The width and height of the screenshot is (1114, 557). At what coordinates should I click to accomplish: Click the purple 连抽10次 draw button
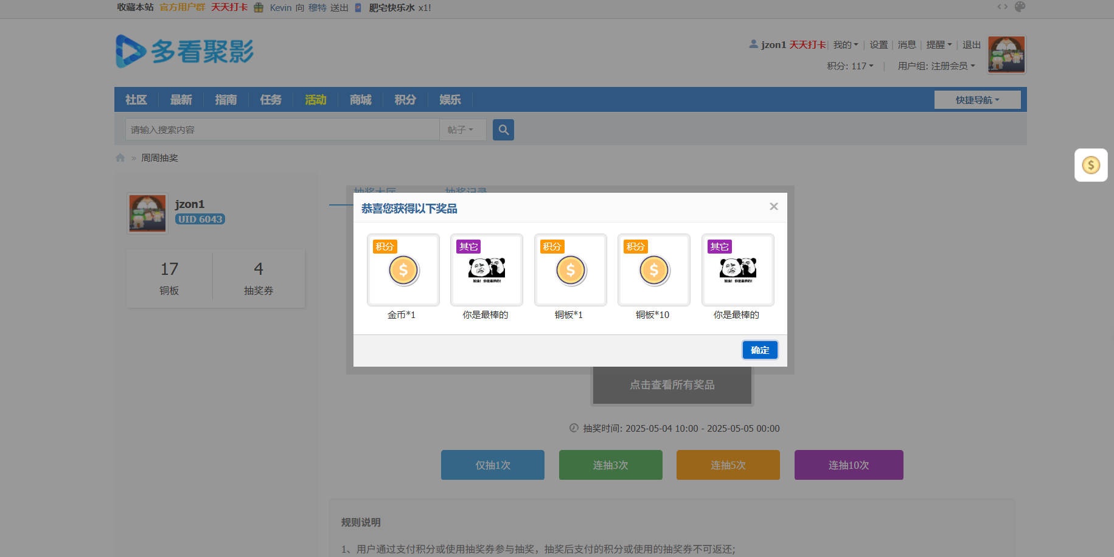tap(848, 465)
